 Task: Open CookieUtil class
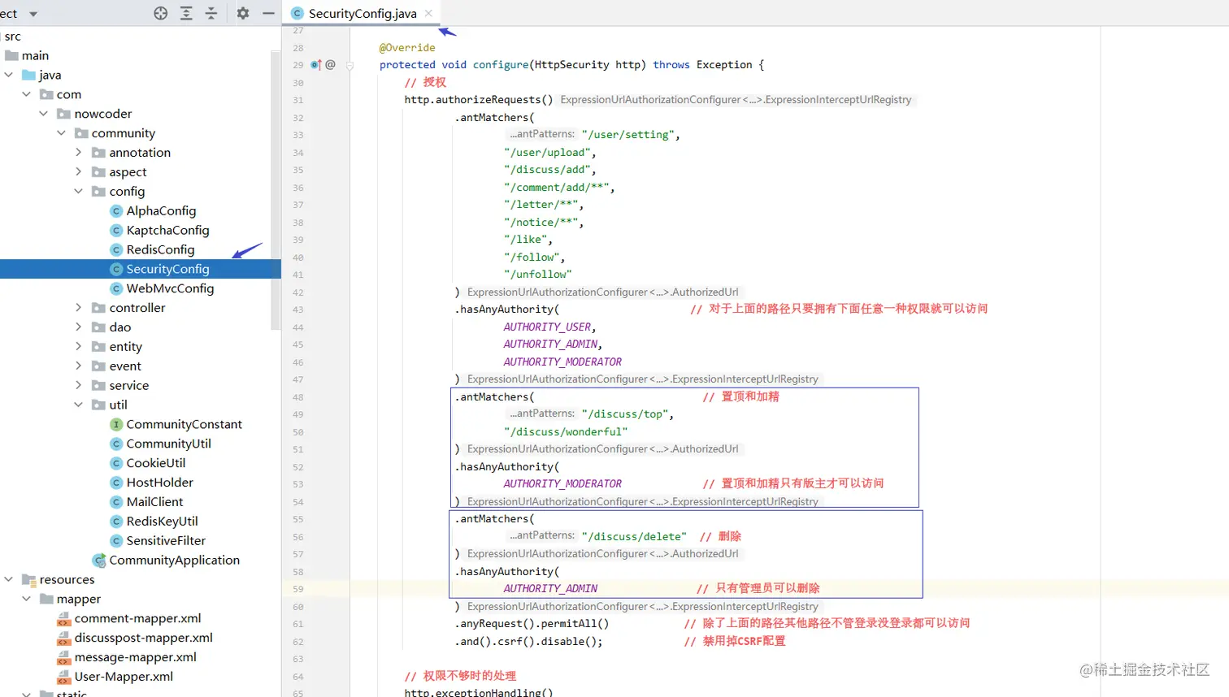click(155, 463)
